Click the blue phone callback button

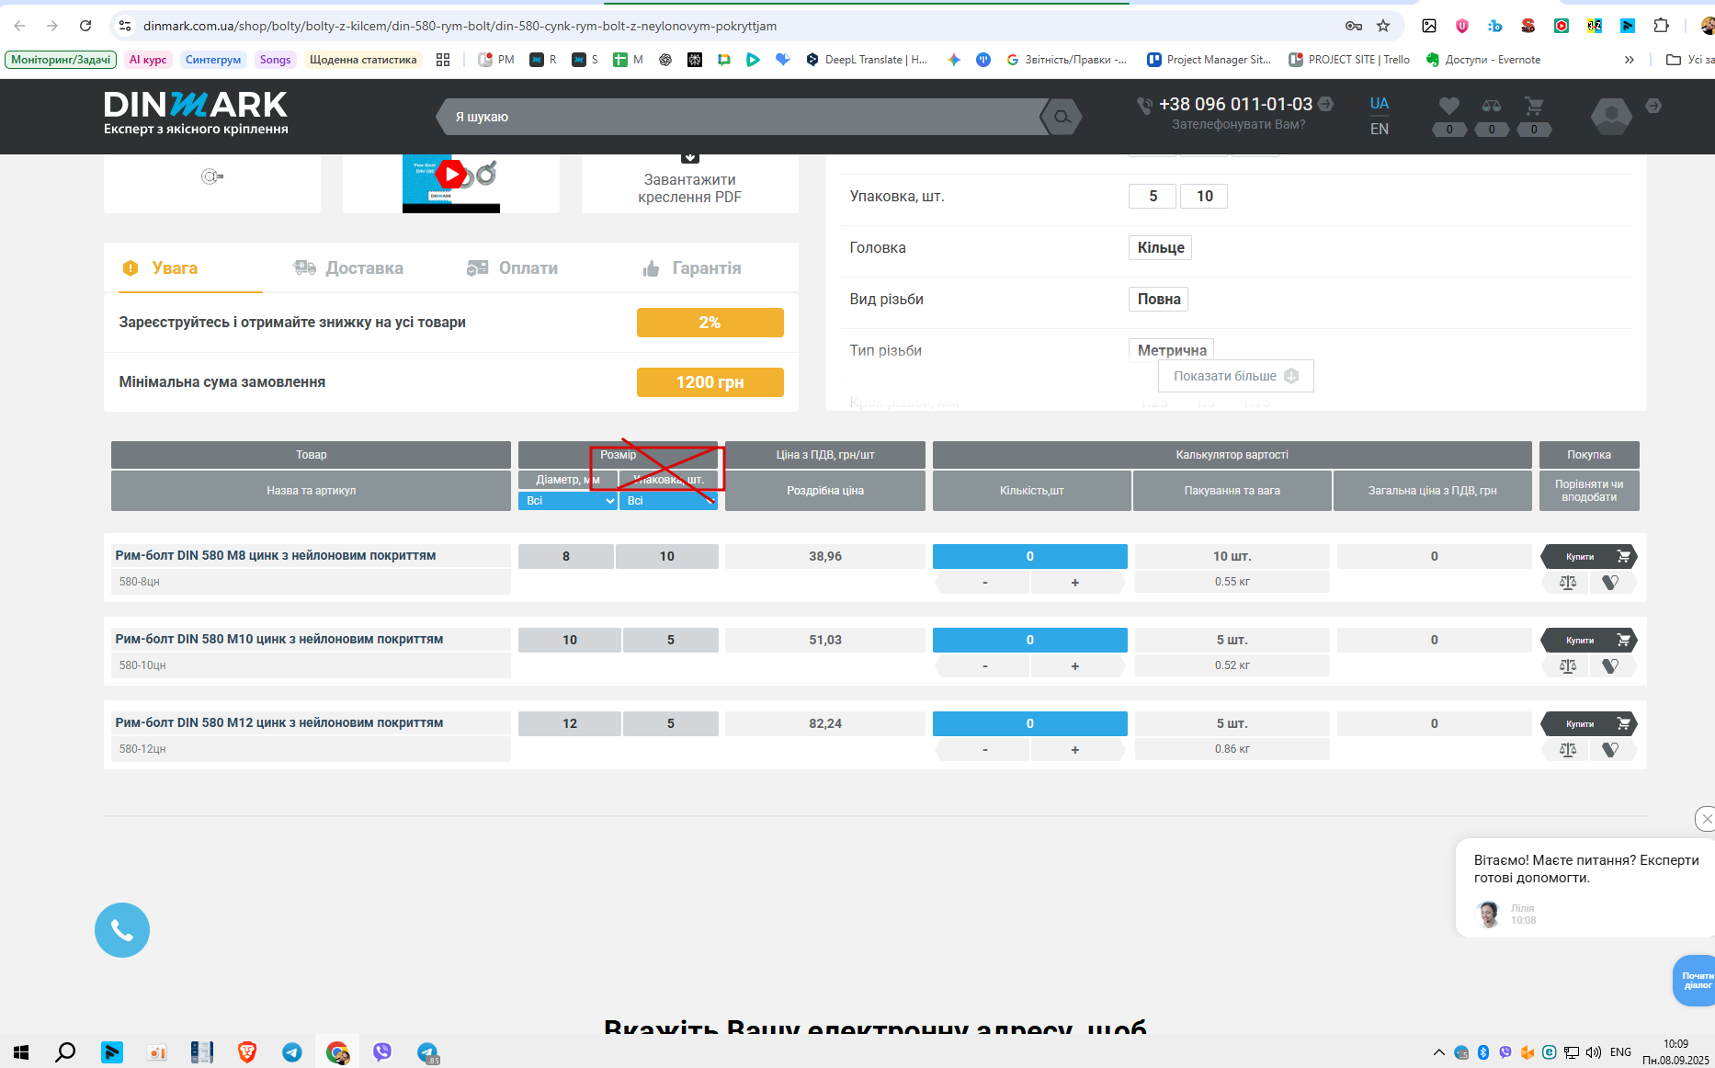(x=122, y=930)
